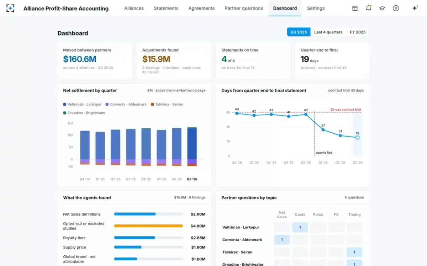Image resolution: width=427 pixels, height=266 pixels.
Task: Click the app logo icon
Action: [x=10, y=8]
